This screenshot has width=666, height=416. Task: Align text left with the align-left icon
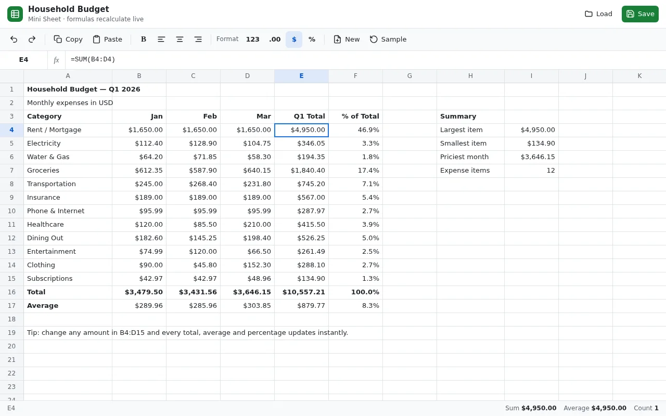(162, 40)
